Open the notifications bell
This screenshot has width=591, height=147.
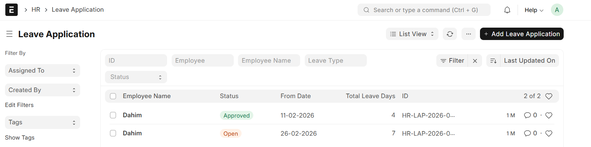tap(507, 10)
